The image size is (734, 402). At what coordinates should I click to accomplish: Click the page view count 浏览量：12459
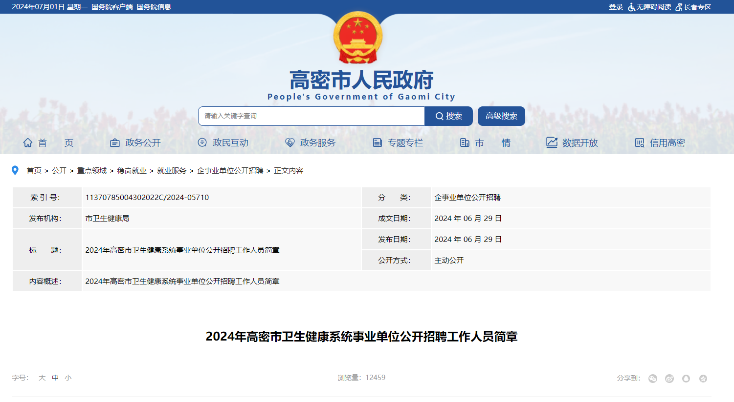[361, 378]
